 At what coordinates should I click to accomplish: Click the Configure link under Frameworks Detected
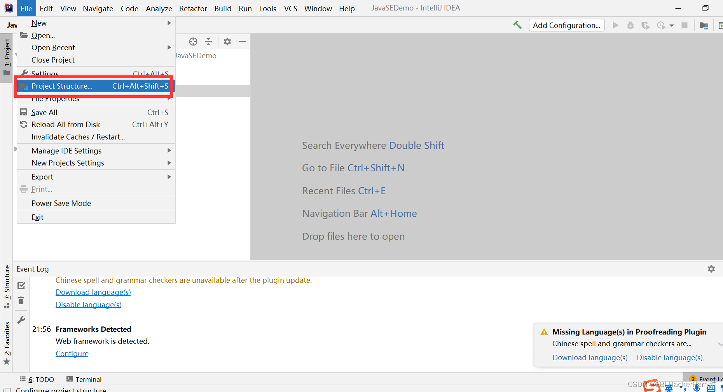coord(72,354)
